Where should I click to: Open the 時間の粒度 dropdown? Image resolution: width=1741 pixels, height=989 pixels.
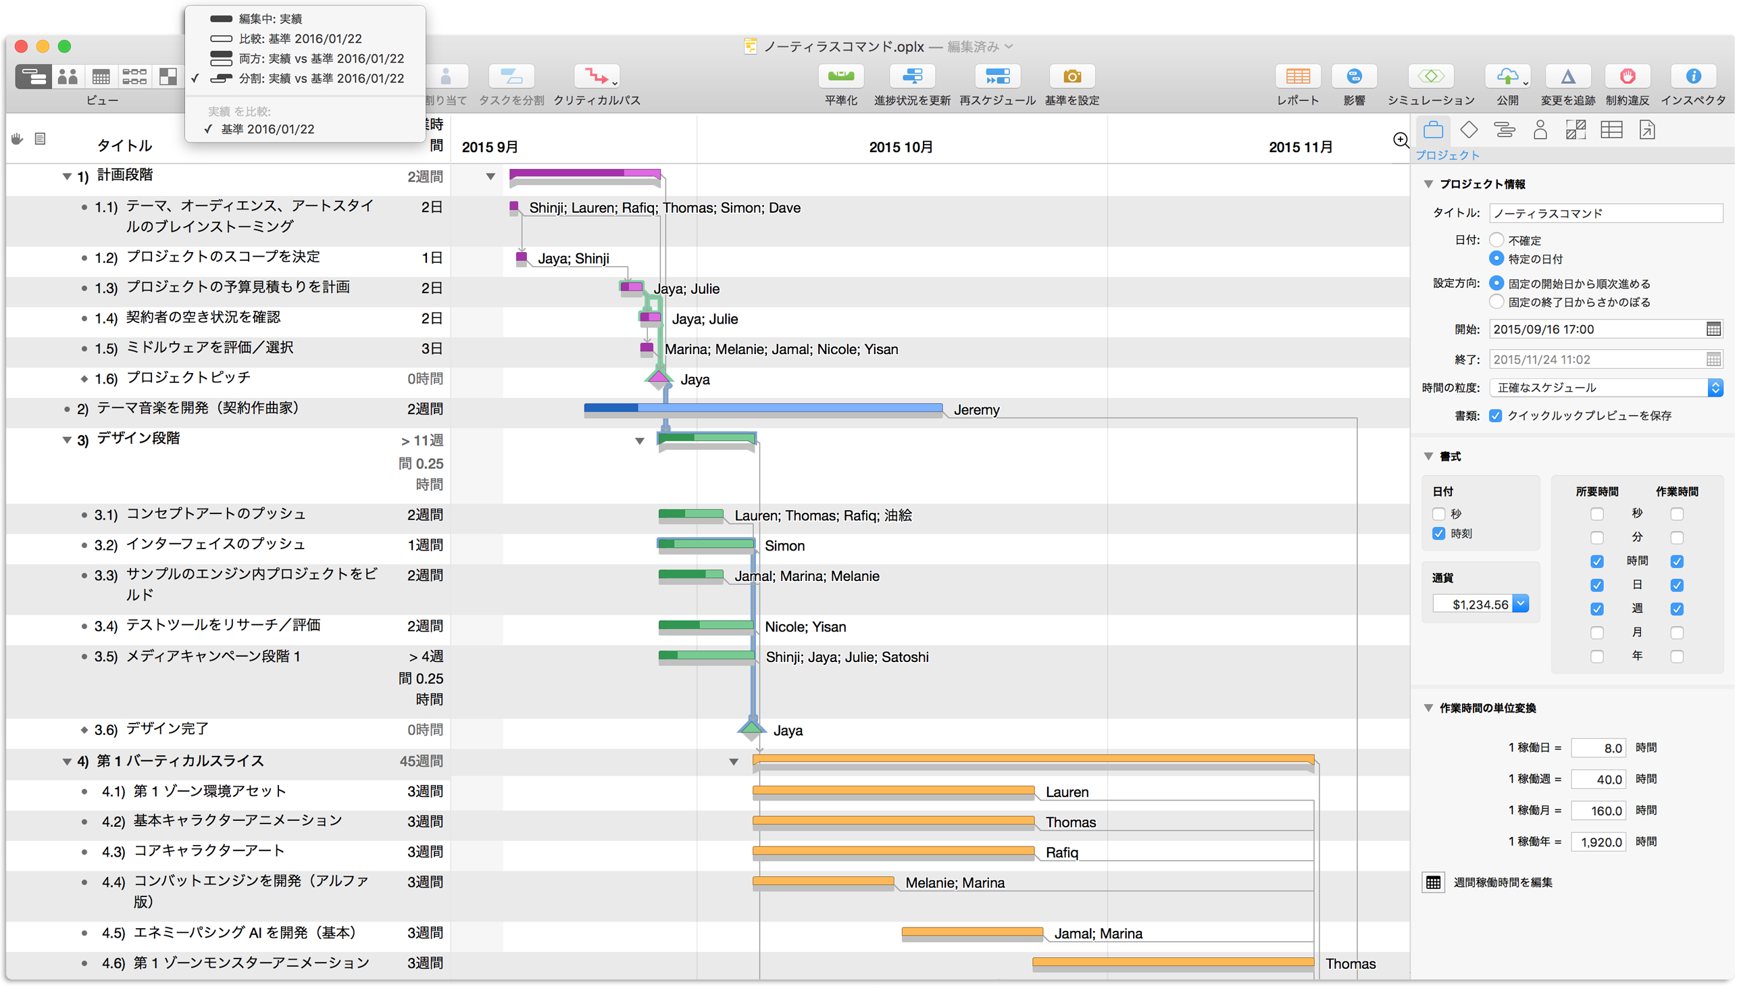[1606, 387]
